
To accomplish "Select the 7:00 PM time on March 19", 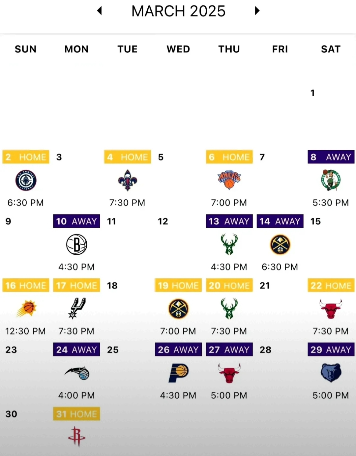I will (178, 331).
